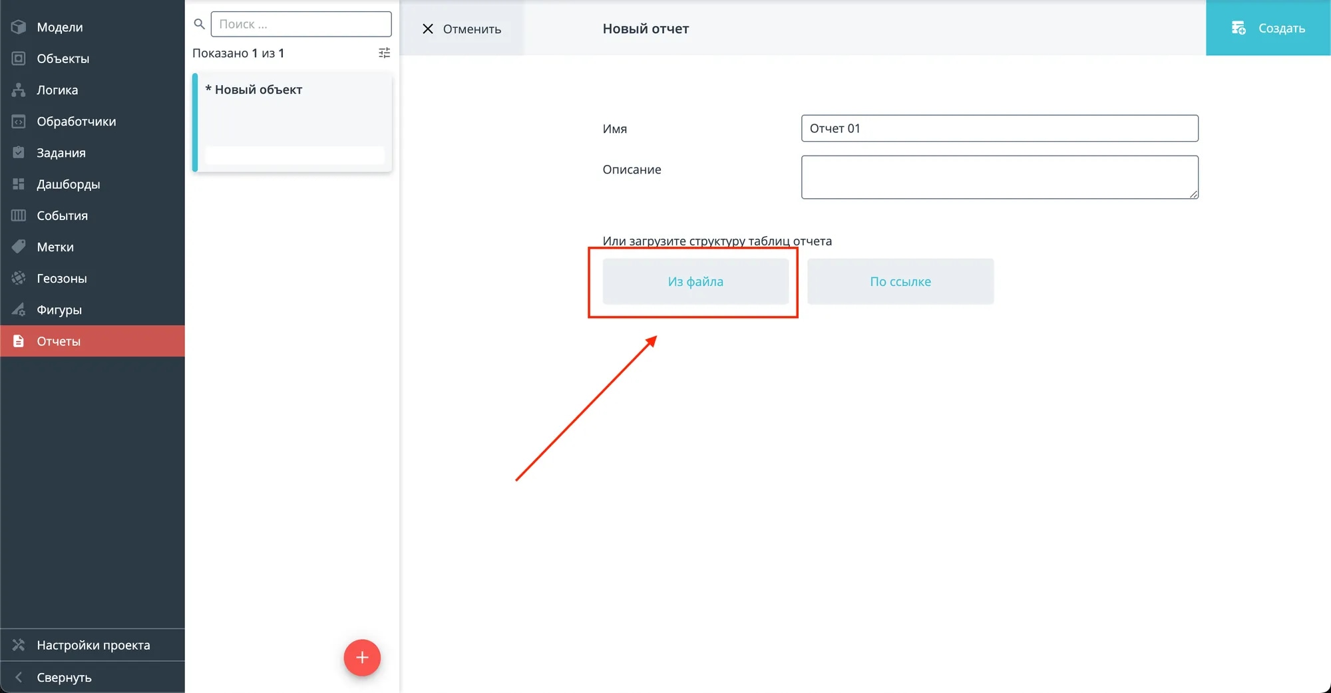Click the Tags label icon

(x=19, y=247)
